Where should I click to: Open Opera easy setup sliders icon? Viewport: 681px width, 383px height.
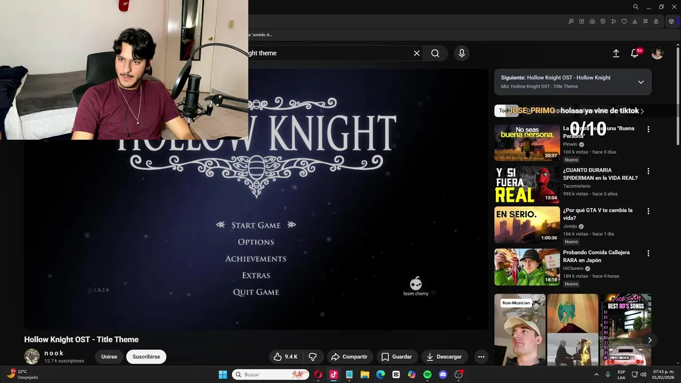(645, 21)
